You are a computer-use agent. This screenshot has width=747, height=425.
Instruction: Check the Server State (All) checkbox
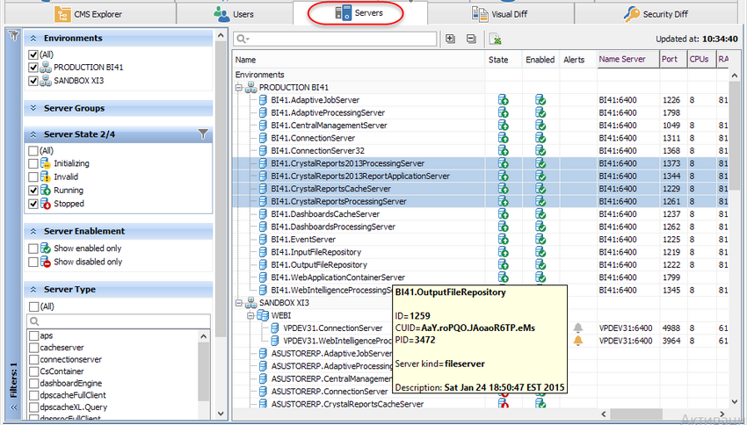click(33, 151)
